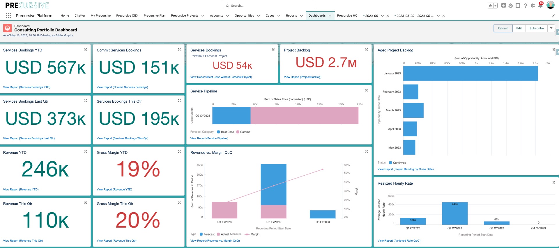559x248 pixels.
Task: Click the Commit legend swatch
Action: [238, 132]
